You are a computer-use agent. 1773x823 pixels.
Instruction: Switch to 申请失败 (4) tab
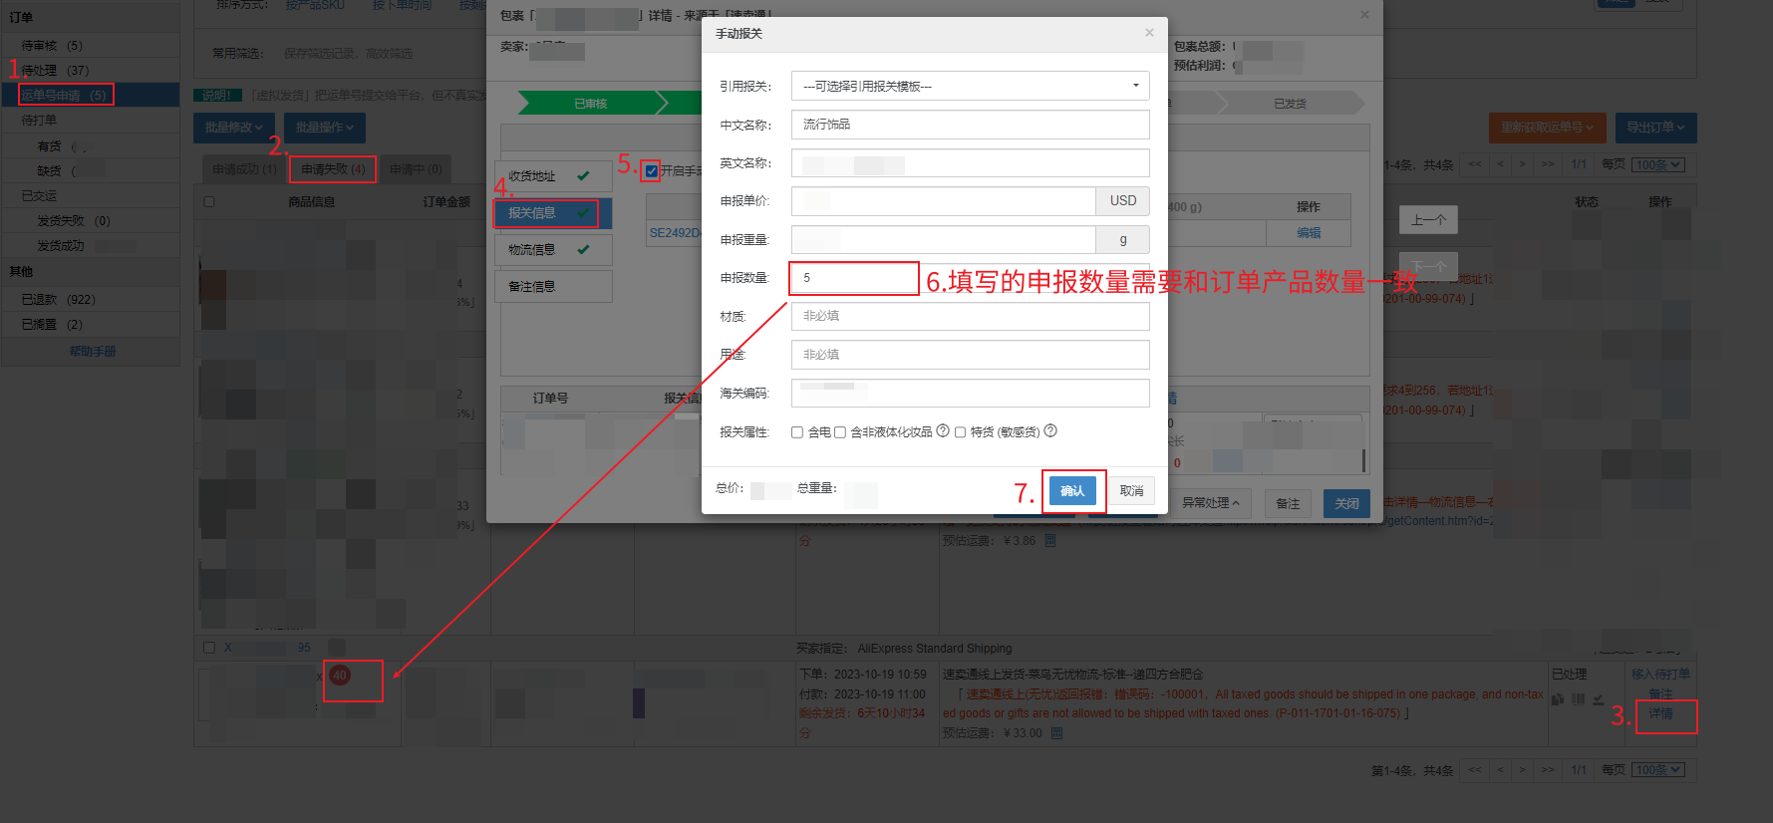pos(333,169)
